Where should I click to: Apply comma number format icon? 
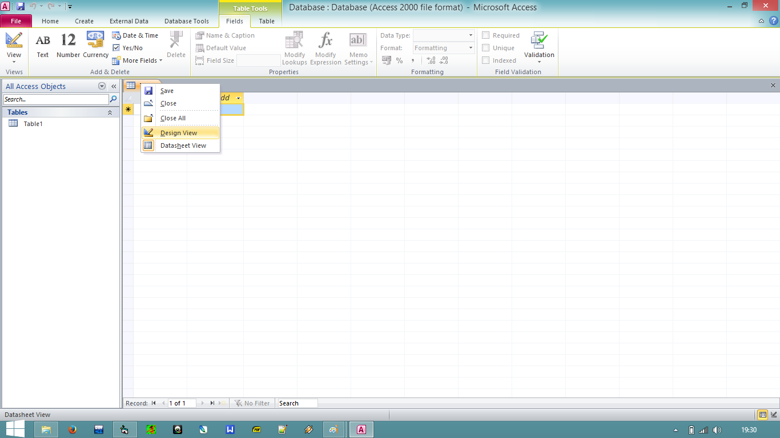coord(413,60)
